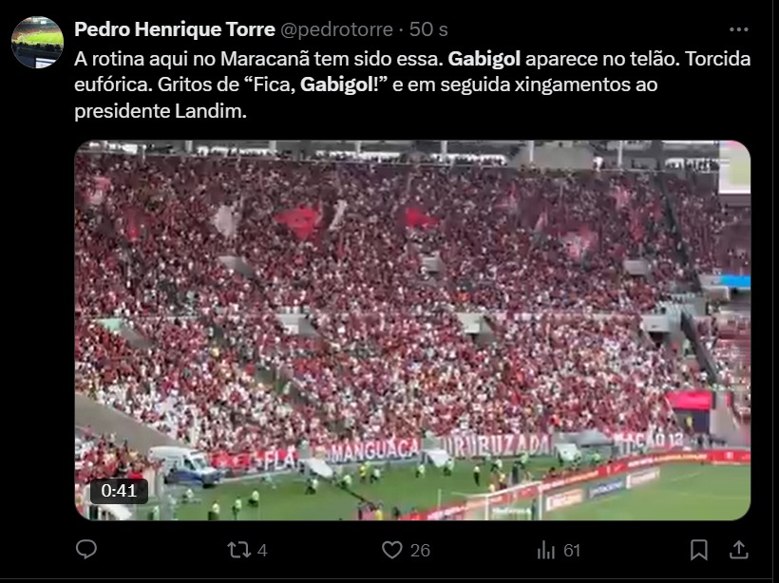Open Pedro Henrique Torre's profile avatar
Viewport: 779px width, 583px height.
click(x=38, y=42)
